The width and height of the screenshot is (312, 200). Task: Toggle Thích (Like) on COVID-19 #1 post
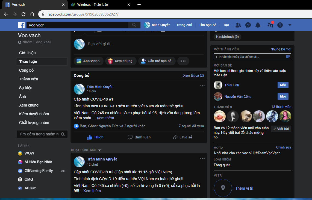pyautogui.click(x=95, y=137)
